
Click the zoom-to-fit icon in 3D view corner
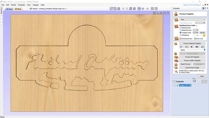(x=154, y=13)
